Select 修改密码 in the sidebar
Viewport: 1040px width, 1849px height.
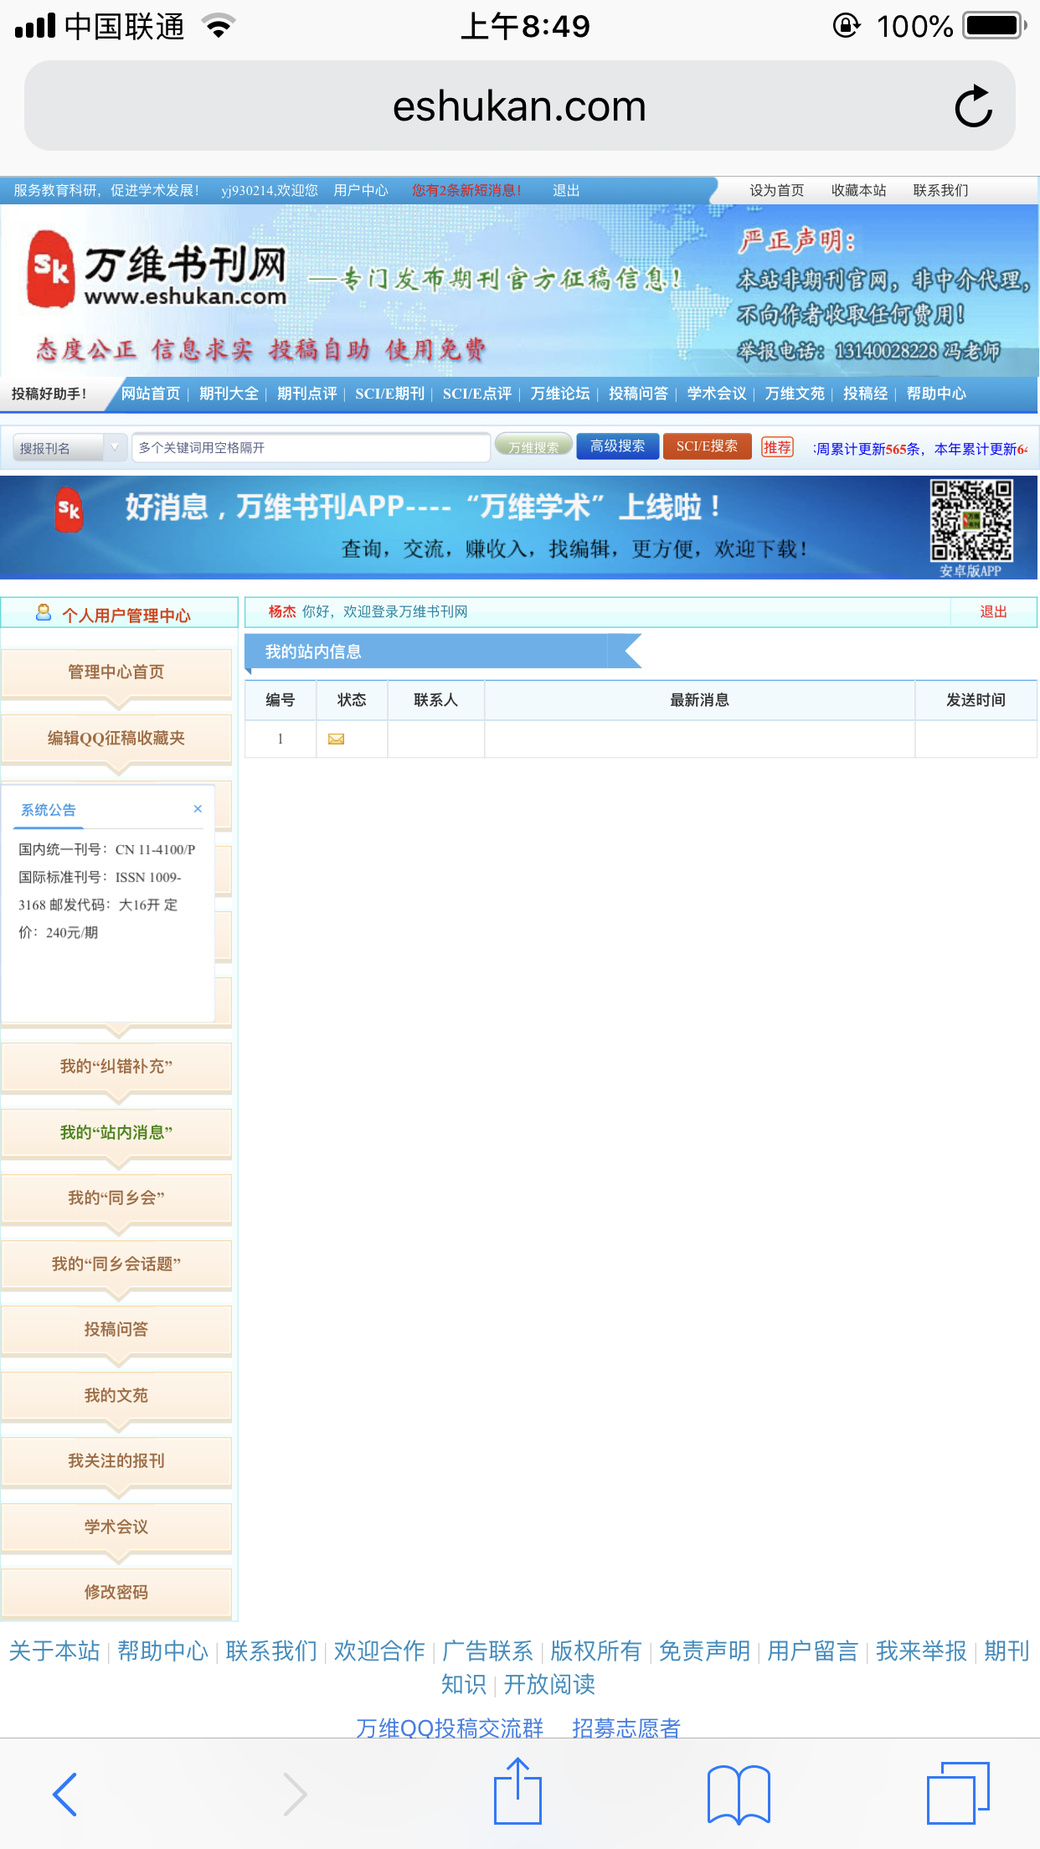pos(116,1592)
